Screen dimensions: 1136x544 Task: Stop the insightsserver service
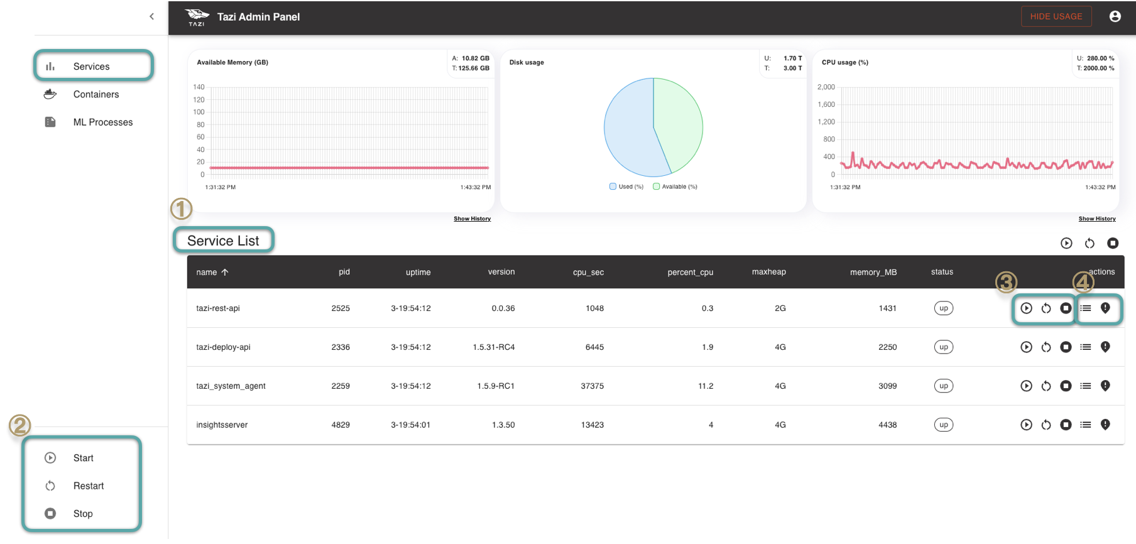coord(1066,425)
